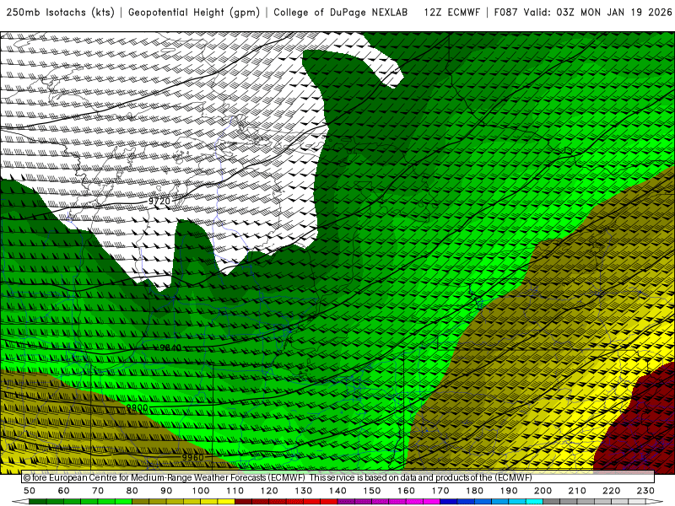Click the 110 value on the color scale
This screenshot has height=506, width=675.
(x=235, y=491)
